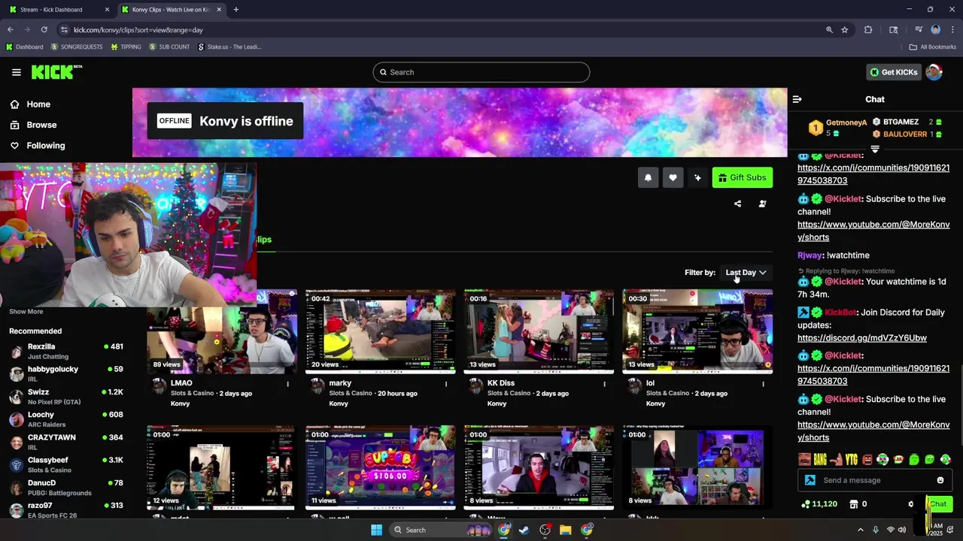Open options menu for marky clip
963x541 pixels.
click(x=446, y=384)
